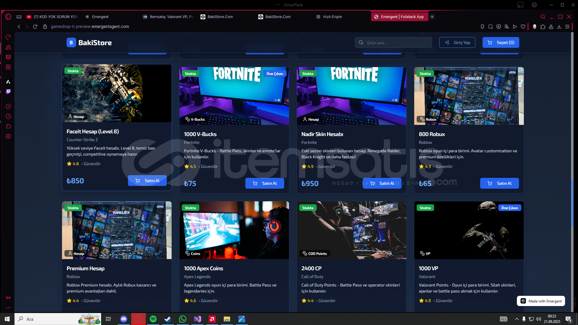Open sidebar player icon
578x325 pixels.
tap(8, 107)
